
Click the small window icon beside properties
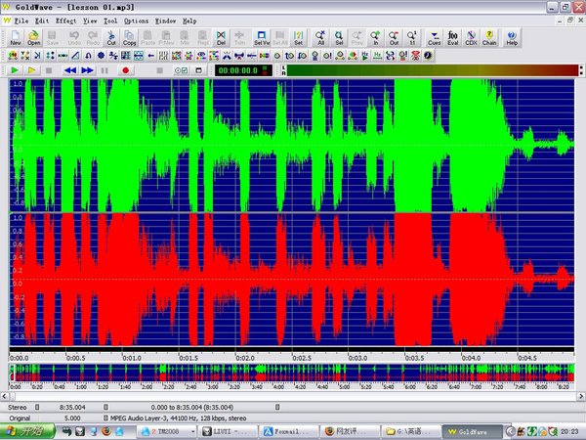(199, 70)
